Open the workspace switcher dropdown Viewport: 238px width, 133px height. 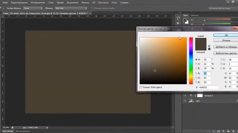click(x=223, y=8)
